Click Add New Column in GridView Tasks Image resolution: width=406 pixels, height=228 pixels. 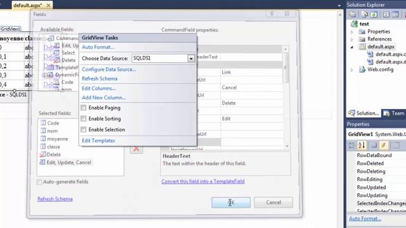[x=104, y=98]
